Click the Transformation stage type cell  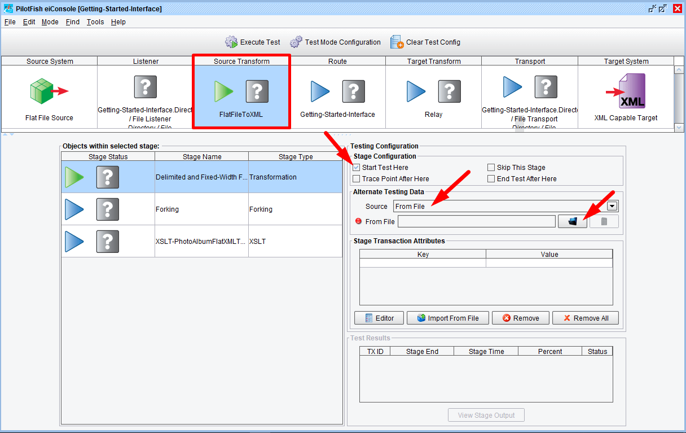[x=295, y=177]
